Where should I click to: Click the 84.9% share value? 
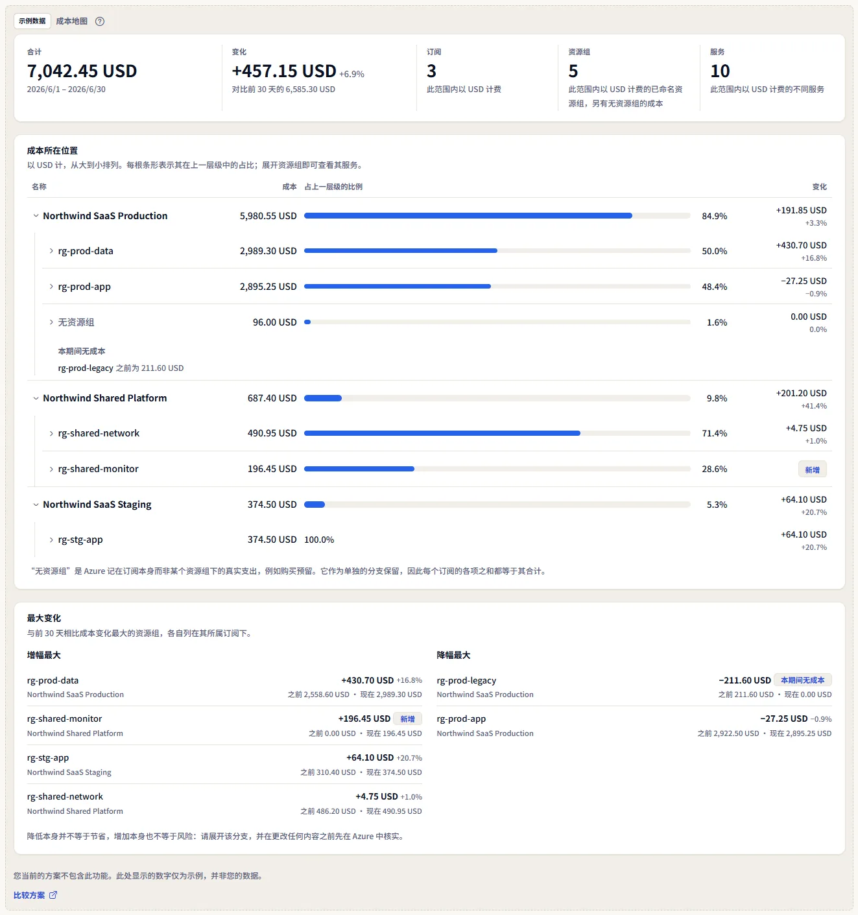715,216
